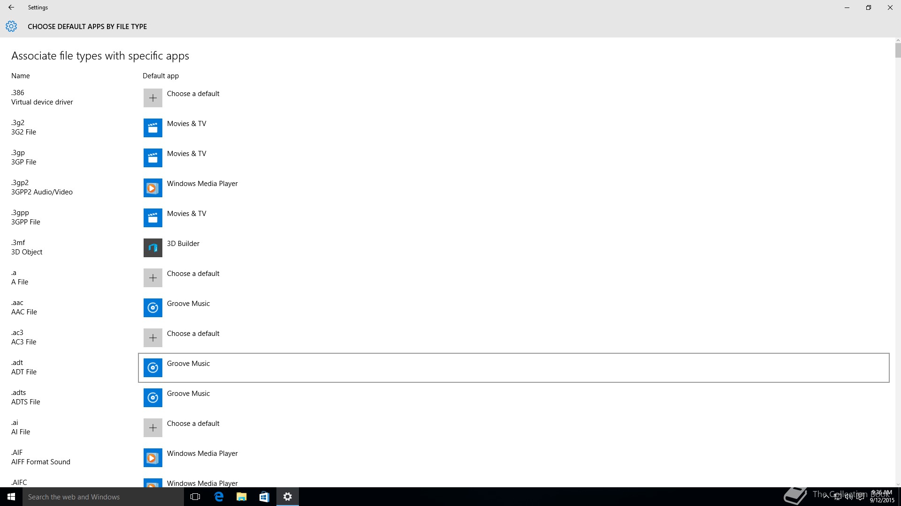Click the '.AIFC' extension name
The width and height of the screenshot is (901, 506).
tap(19, 483)
